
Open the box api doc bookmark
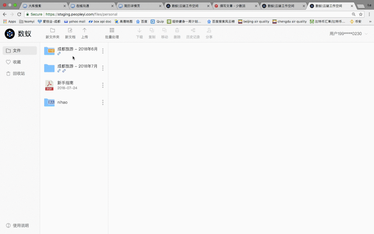[100, 21]
